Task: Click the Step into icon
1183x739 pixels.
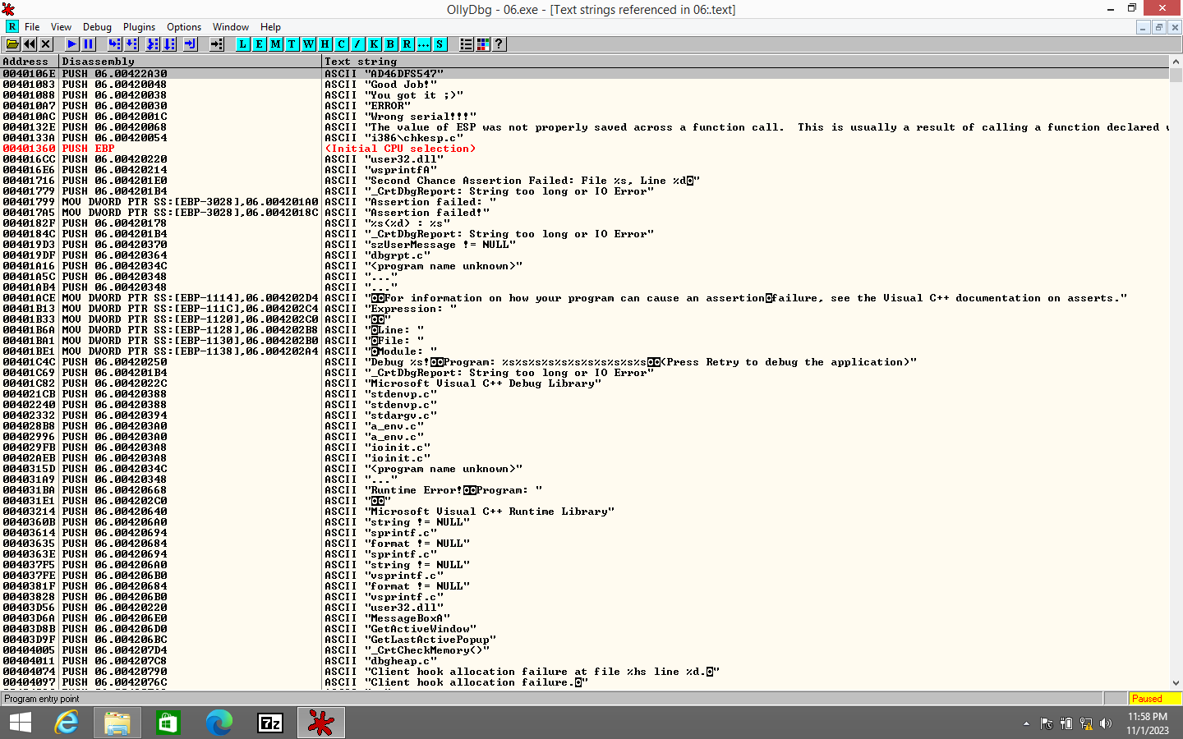Action: [115, 44]
